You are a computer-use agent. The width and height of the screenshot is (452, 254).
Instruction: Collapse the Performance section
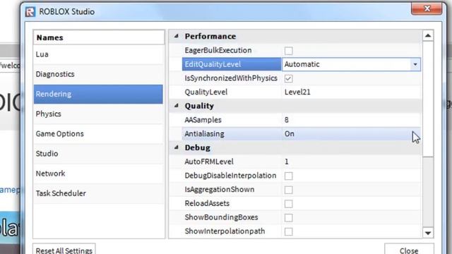pos(176,36)
